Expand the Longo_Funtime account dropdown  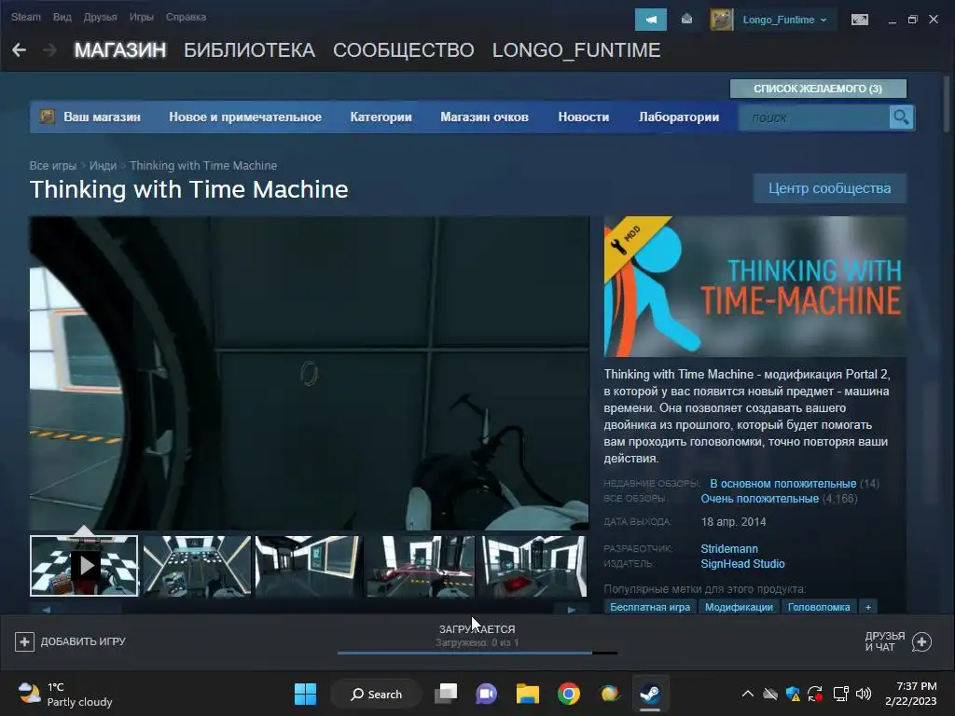tap(784, 20)
